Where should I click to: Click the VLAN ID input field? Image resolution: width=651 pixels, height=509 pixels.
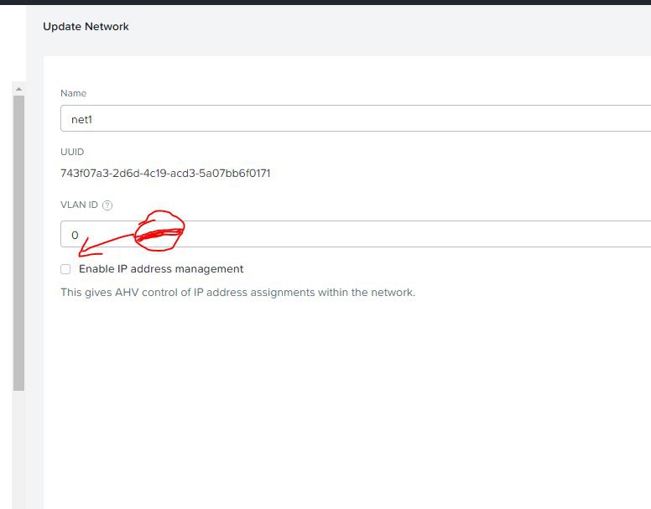356,235
